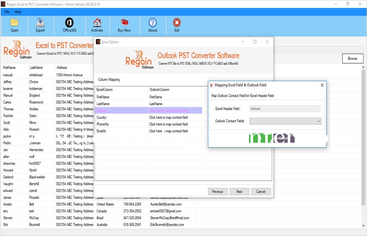Select the cell '1354 Homor Avenue'
The image size is (367, 236).
pyautogui.click(x=70, y=75)
